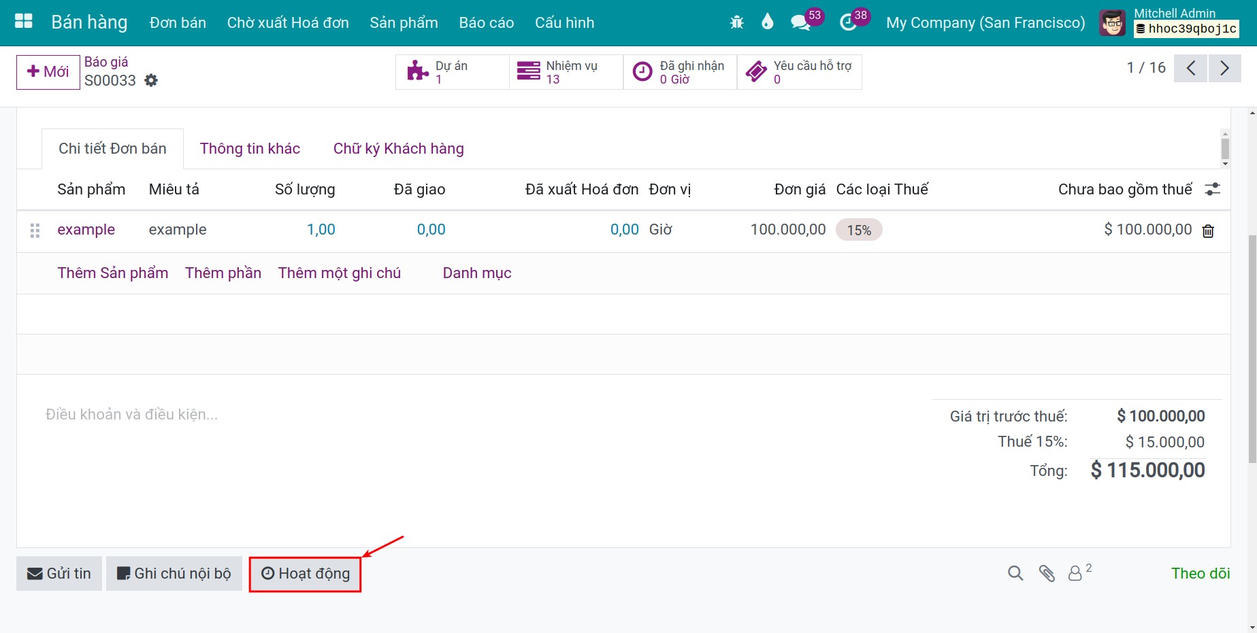The image size is (1257, 633).
Task: Open the apps grid home menu
Action: [24, 21]
